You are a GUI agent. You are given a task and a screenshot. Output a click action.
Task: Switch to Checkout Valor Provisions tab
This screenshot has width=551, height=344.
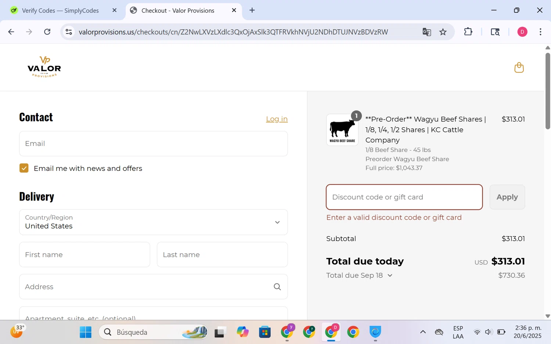click(x=178, y=10)
